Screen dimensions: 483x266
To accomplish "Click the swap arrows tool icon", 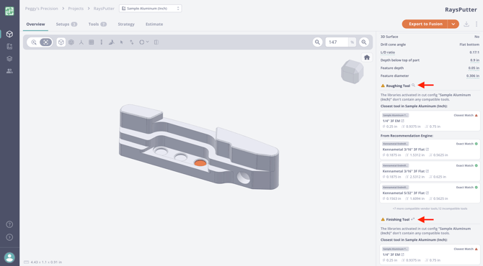I will [x=131, y=42].
